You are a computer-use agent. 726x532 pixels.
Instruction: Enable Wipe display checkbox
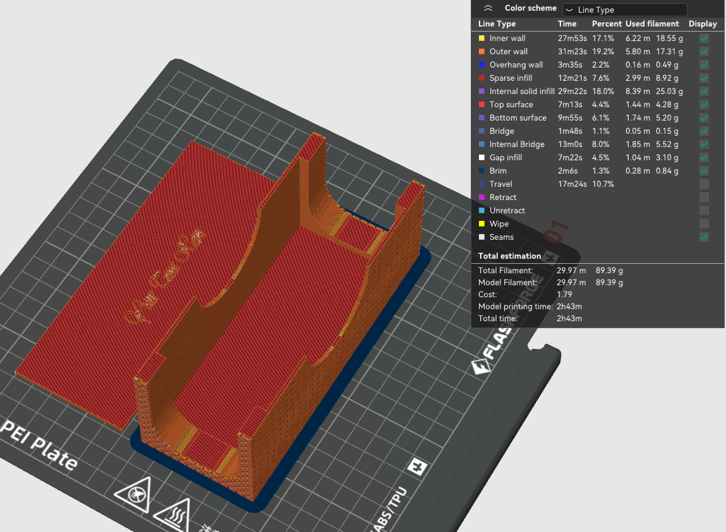pos(704,224)
